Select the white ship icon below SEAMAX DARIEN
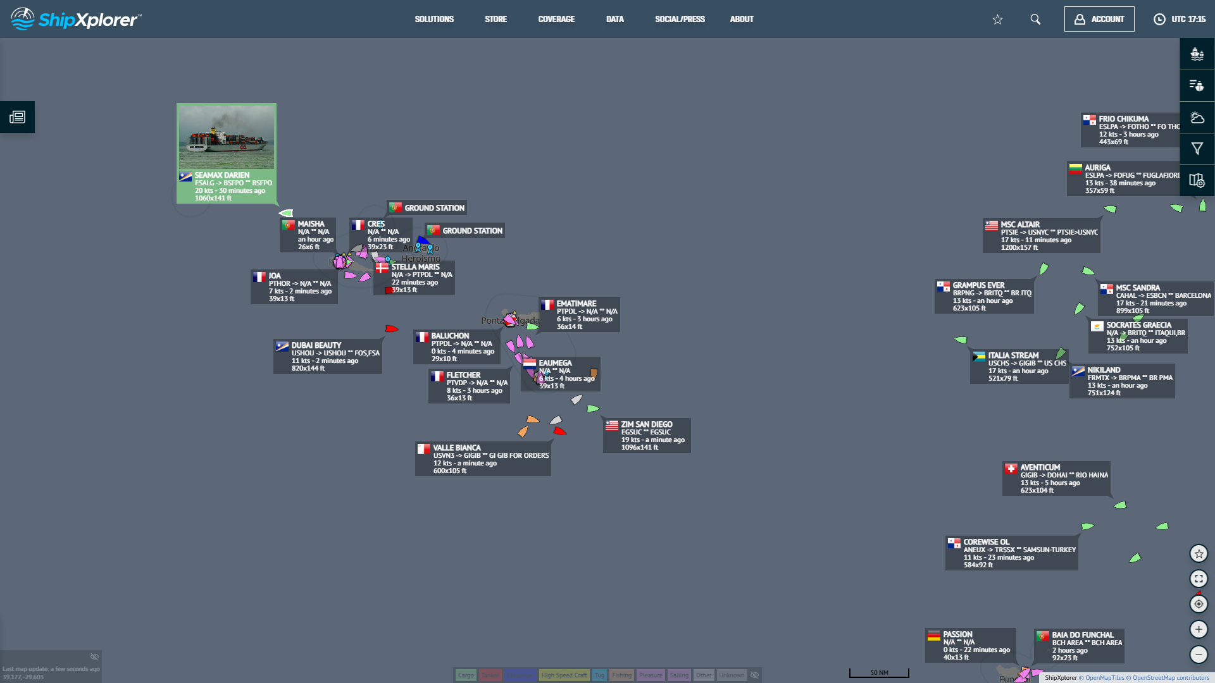This screenshot has width=1215, height=683. pyautogui.click(x=286, y=213)
